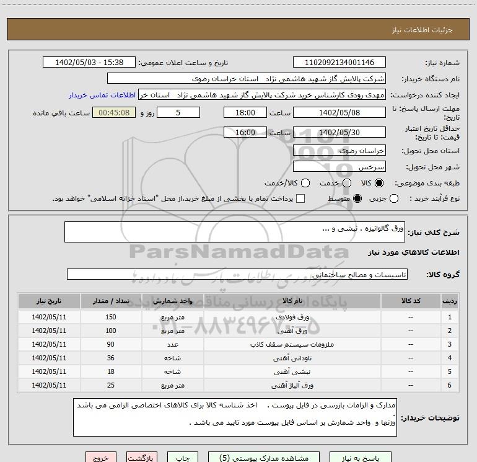Click the ردیف column header
The width and height of the screenshot is (477, 462).
click(x=450, y=301)
